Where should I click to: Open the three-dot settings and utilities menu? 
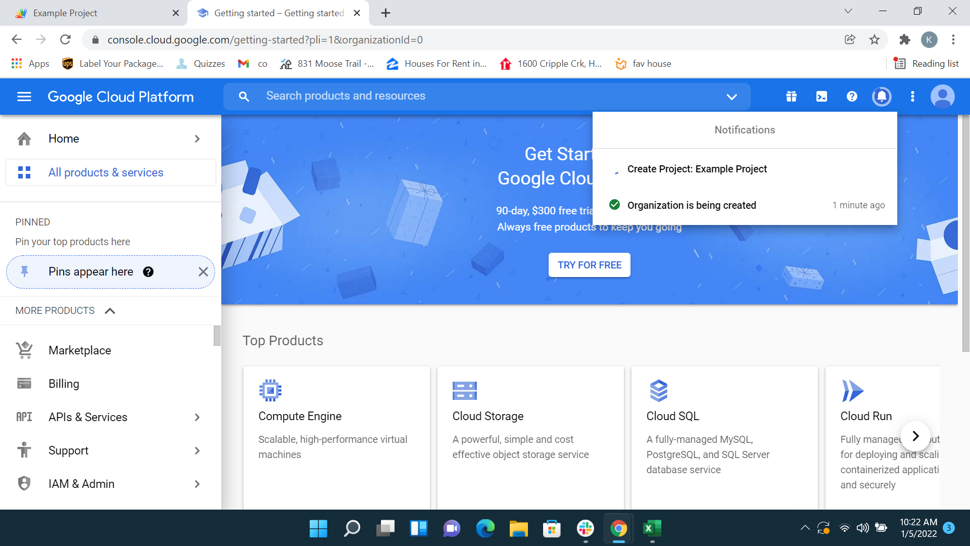[x=912, y=97]
